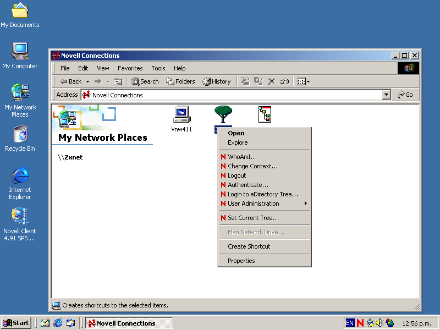This screenshot has height=330, width=440.
Task: Click the My Computer desktop icon
Action: point(20,56)
